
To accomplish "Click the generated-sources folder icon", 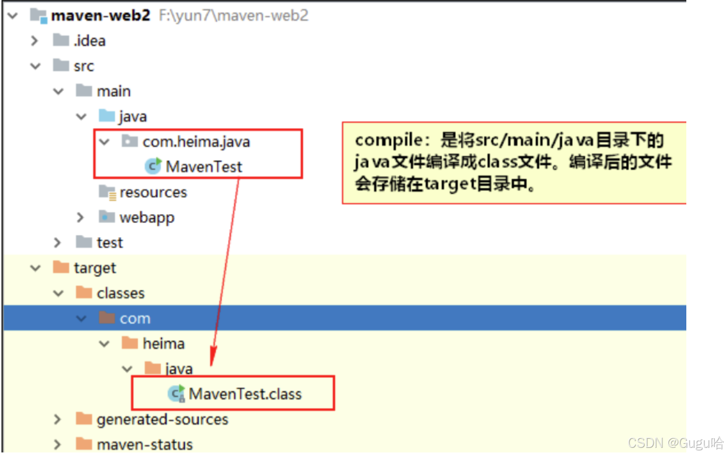I will click(83, 419).
